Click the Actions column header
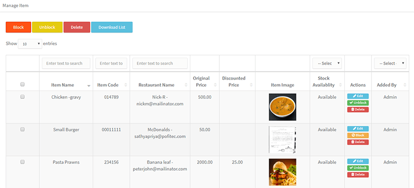 (x=358, y=85)
